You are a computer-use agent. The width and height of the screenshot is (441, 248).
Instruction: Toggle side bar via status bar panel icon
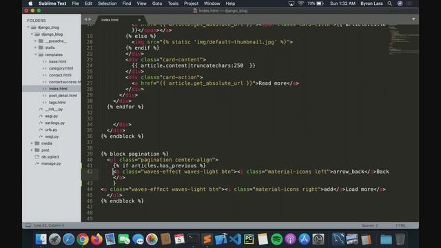pos(28,225)
